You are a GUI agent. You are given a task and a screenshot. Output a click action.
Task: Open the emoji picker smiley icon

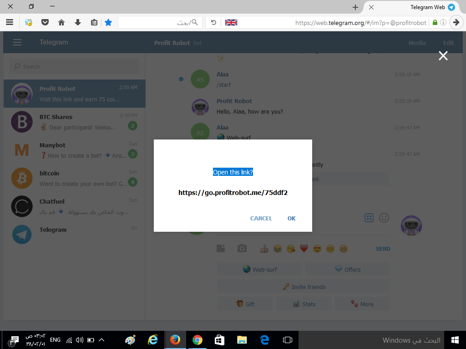pos(384,218)
